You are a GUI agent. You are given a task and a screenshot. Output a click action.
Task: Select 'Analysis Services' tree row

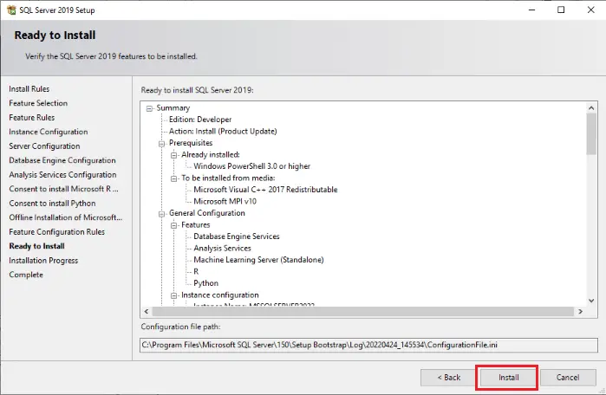pyautogui.click(x=222, y=249)
